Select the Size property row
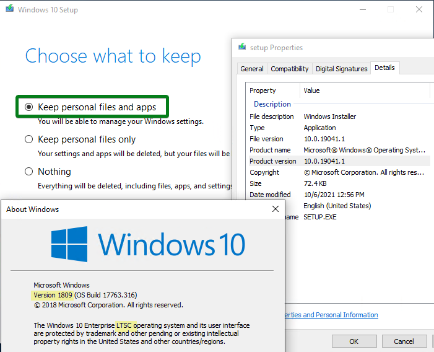This screenshot has height=352, width=434. click(339, 183)
